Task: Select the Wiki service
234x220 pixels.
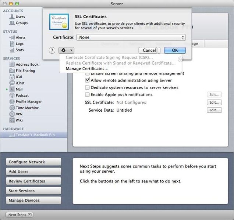Action: tap(16, 120)
